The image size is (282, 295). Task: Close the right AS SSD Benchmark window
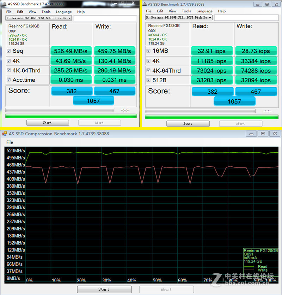click(276, 4)
